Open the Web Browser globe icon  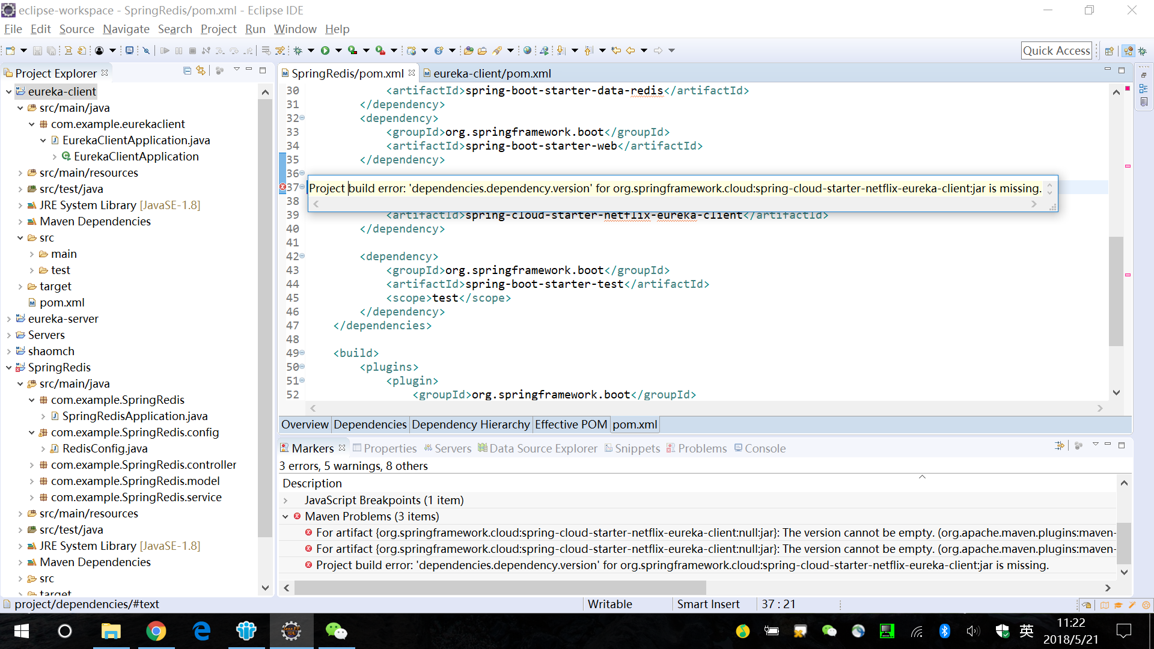527,50
